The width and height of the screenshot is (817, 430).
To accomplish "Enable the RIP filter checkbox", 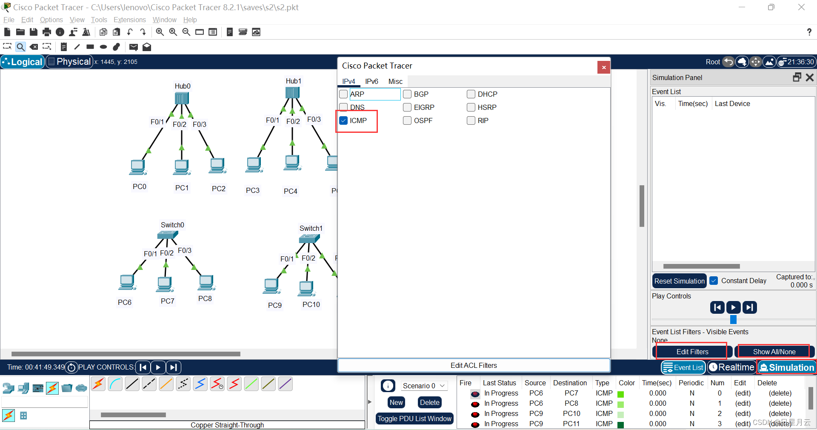I will [x=471, y=120].
